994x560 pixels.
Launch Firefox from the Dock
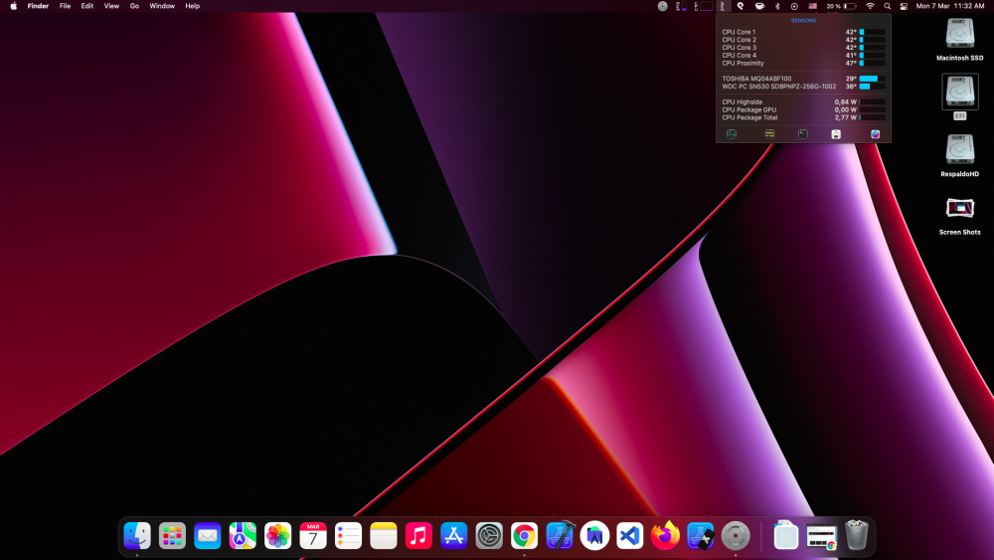coord(665,536)
